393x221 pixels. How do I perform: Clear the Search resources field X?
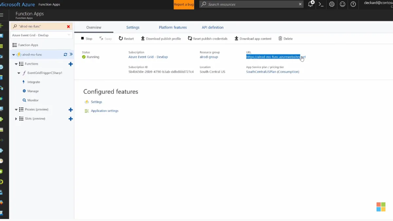(300, 4)
